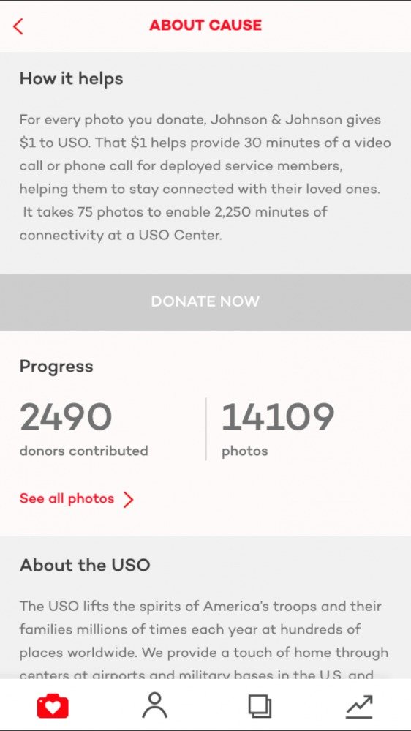Tap the How it helps description paragraph
This screenshot has height=731, width=411.
click(x=205, y=177)
